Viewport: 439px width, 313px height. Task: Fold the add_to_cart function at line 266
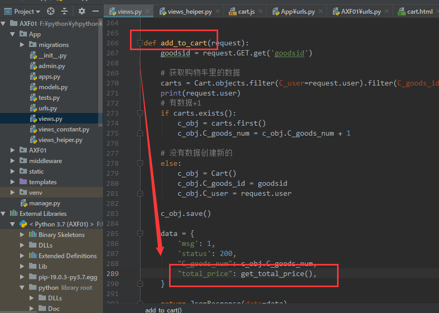tap(140, 43)
